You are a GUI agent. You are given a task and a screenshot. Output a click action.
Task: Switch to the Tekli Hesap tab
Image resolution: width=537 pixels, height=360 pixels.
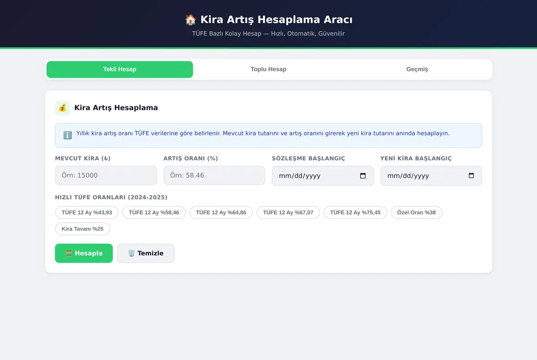tap(119, 69)
